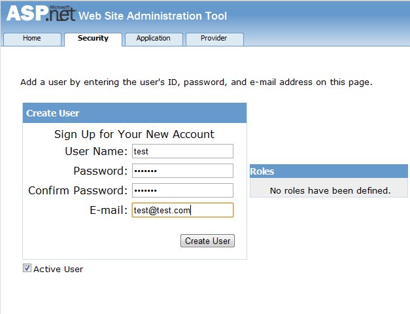Screen dimensions: 410x314
Task: Click the 'No roles have been defined' message
Action: (330, 190)
